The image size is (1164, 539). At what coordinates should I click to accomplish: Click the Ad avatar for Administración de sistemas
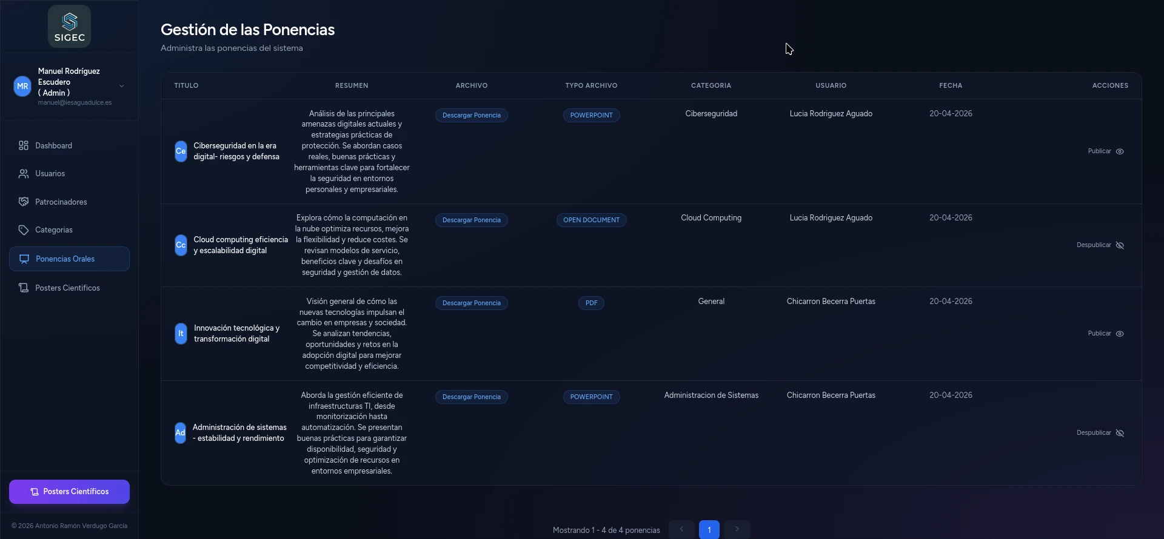(x=180, y=433)
